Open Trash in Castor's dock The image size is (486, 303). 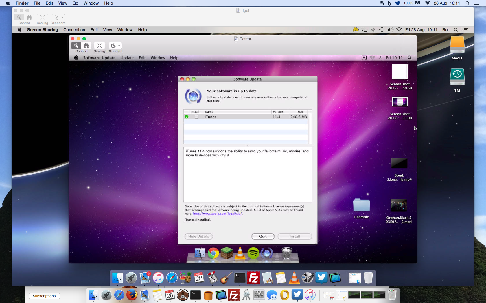point(287,253)
